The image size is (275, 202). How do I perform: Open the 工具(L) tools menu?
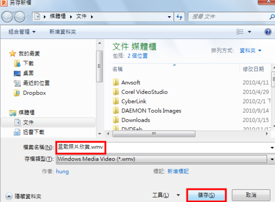166,195
